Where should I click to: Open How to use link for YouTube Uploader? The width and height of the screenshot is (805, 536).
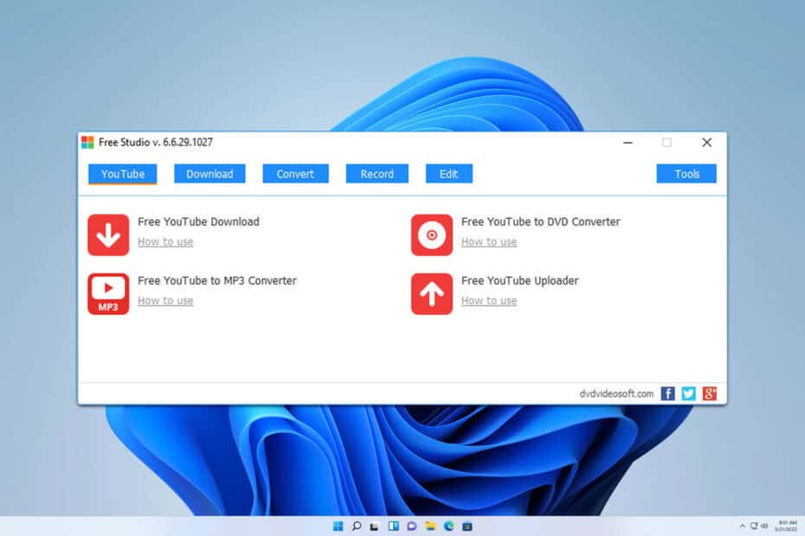click(489, 301)
